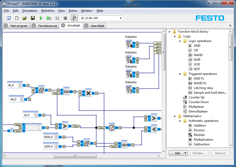236x167 pixels.
Task: Open the Robotino menu
Action: click(x=48, y=11)
